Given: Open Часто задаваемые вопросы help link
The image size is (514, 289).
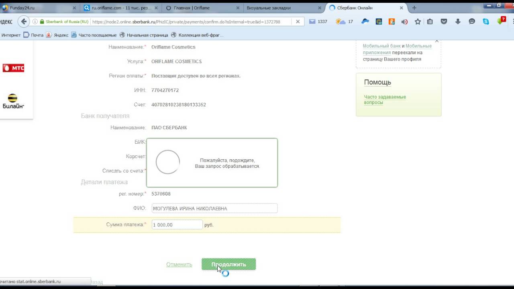Looking at the screenshot, I should (385, 100).
